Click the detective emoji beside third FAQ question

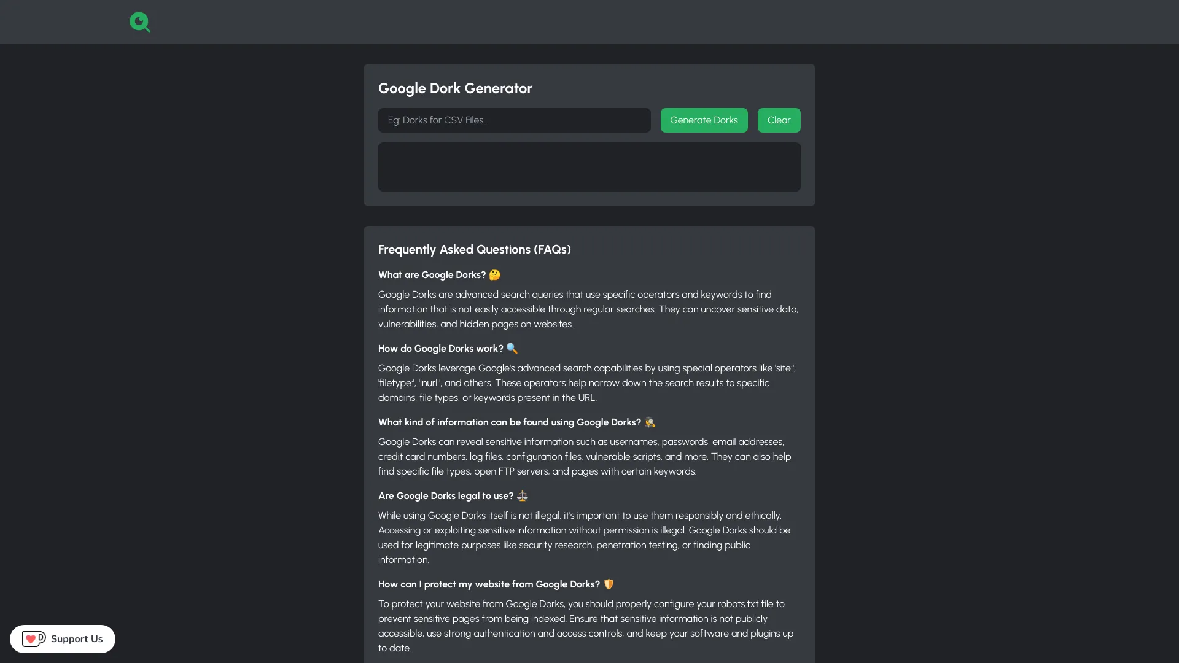(650, 422)
